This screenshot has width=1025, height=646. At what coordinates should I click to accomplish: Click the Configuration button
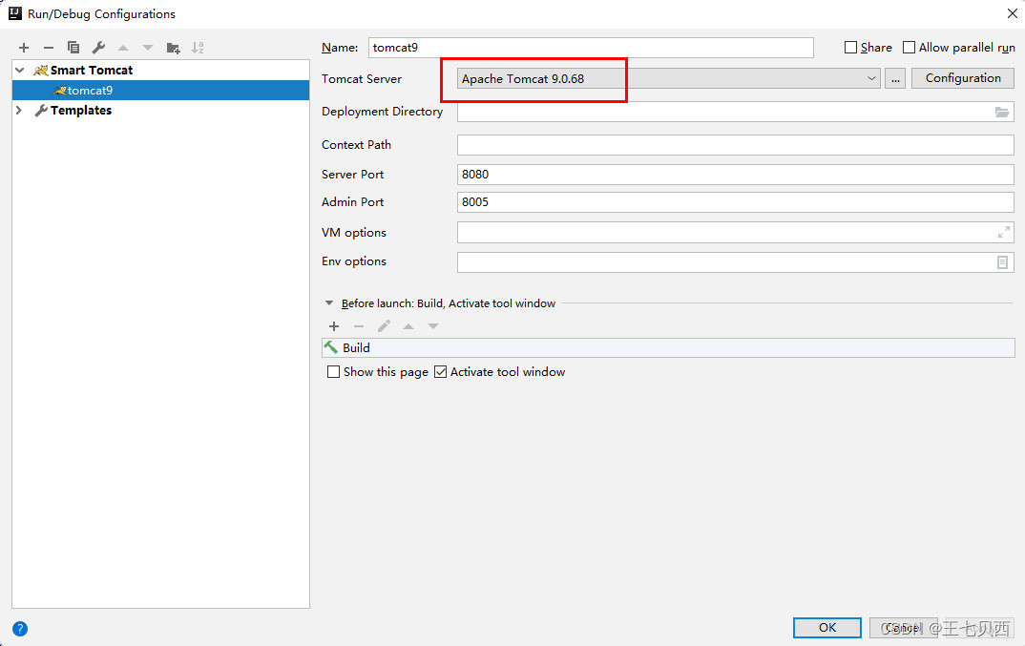tap(963, 78)
